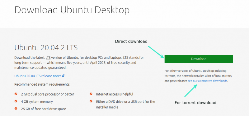The height and width of the screenshot is (116, 249).
Task: Click checkmark icon beside 4 GB system memory
Action: [x=16, y=101]
